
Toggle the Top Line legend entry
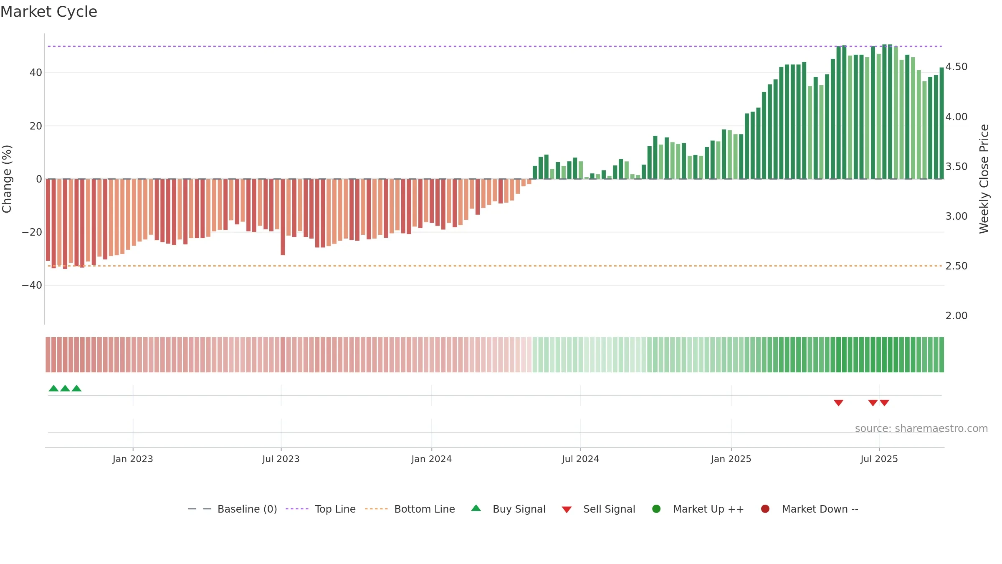click(x=321, y=509)
